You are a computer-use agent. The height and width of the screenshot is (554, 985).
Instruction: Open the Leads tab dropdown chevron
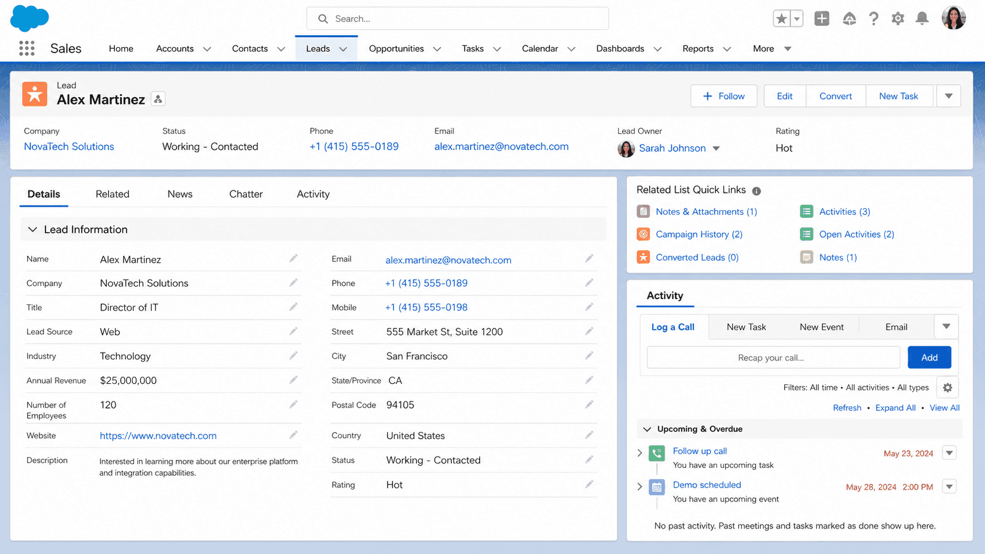[x=343, y=49]
